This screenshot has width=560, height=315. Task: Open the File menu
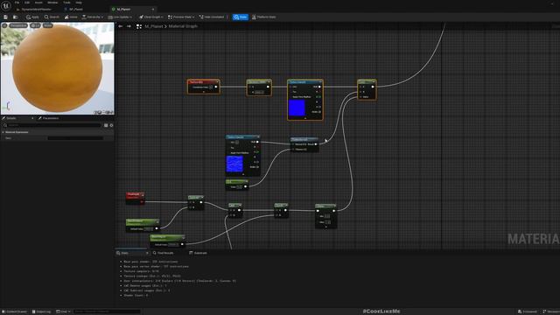pos(17,3)
